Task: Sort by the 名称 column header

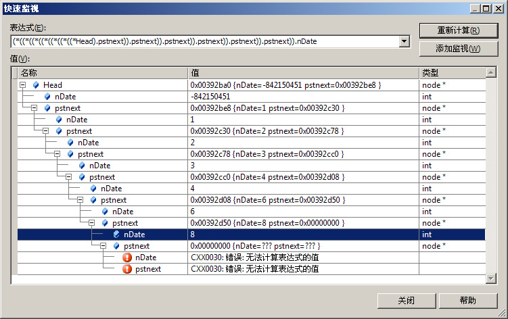Action: pyautogui.click(x=101, y=72)
